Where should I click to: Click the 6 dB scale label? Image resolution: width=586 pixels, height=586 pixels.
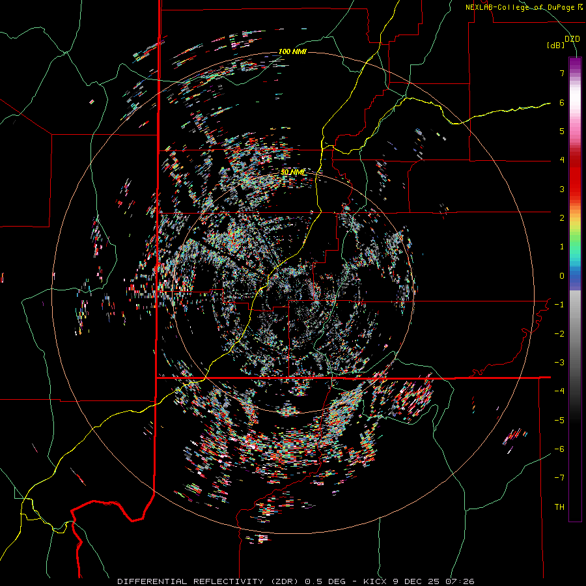pyautogui.click(x=562, y=102)
